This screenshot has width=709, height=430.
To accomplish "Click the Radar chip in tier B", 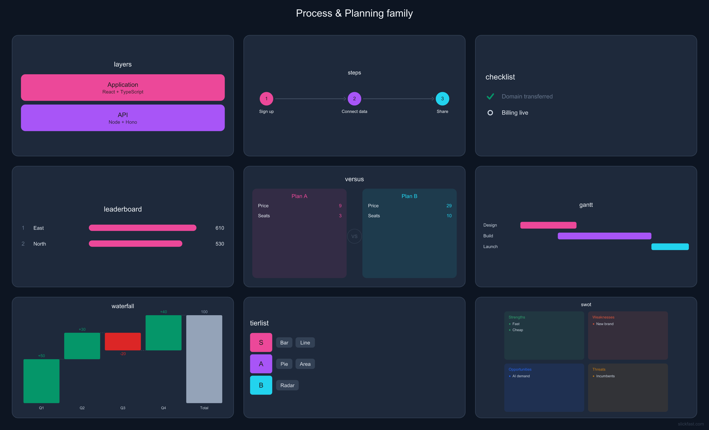I will click(x=287, y=385).
